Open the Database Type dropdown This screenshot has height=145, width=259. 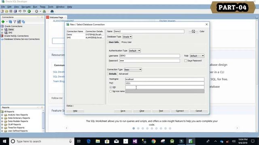127,37
